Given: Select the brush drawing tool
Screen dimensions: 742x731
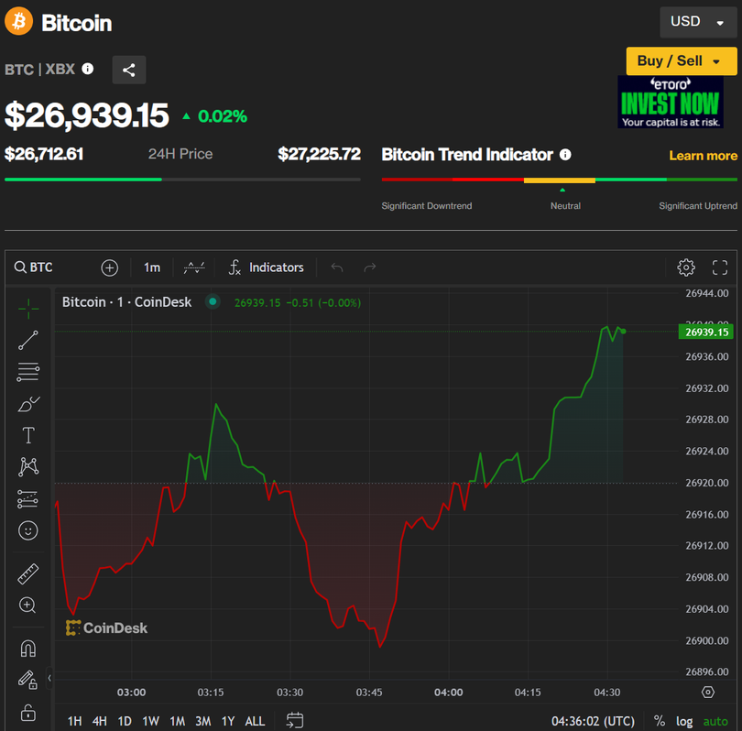Looking at the screenshot, I should click(28, 404).
